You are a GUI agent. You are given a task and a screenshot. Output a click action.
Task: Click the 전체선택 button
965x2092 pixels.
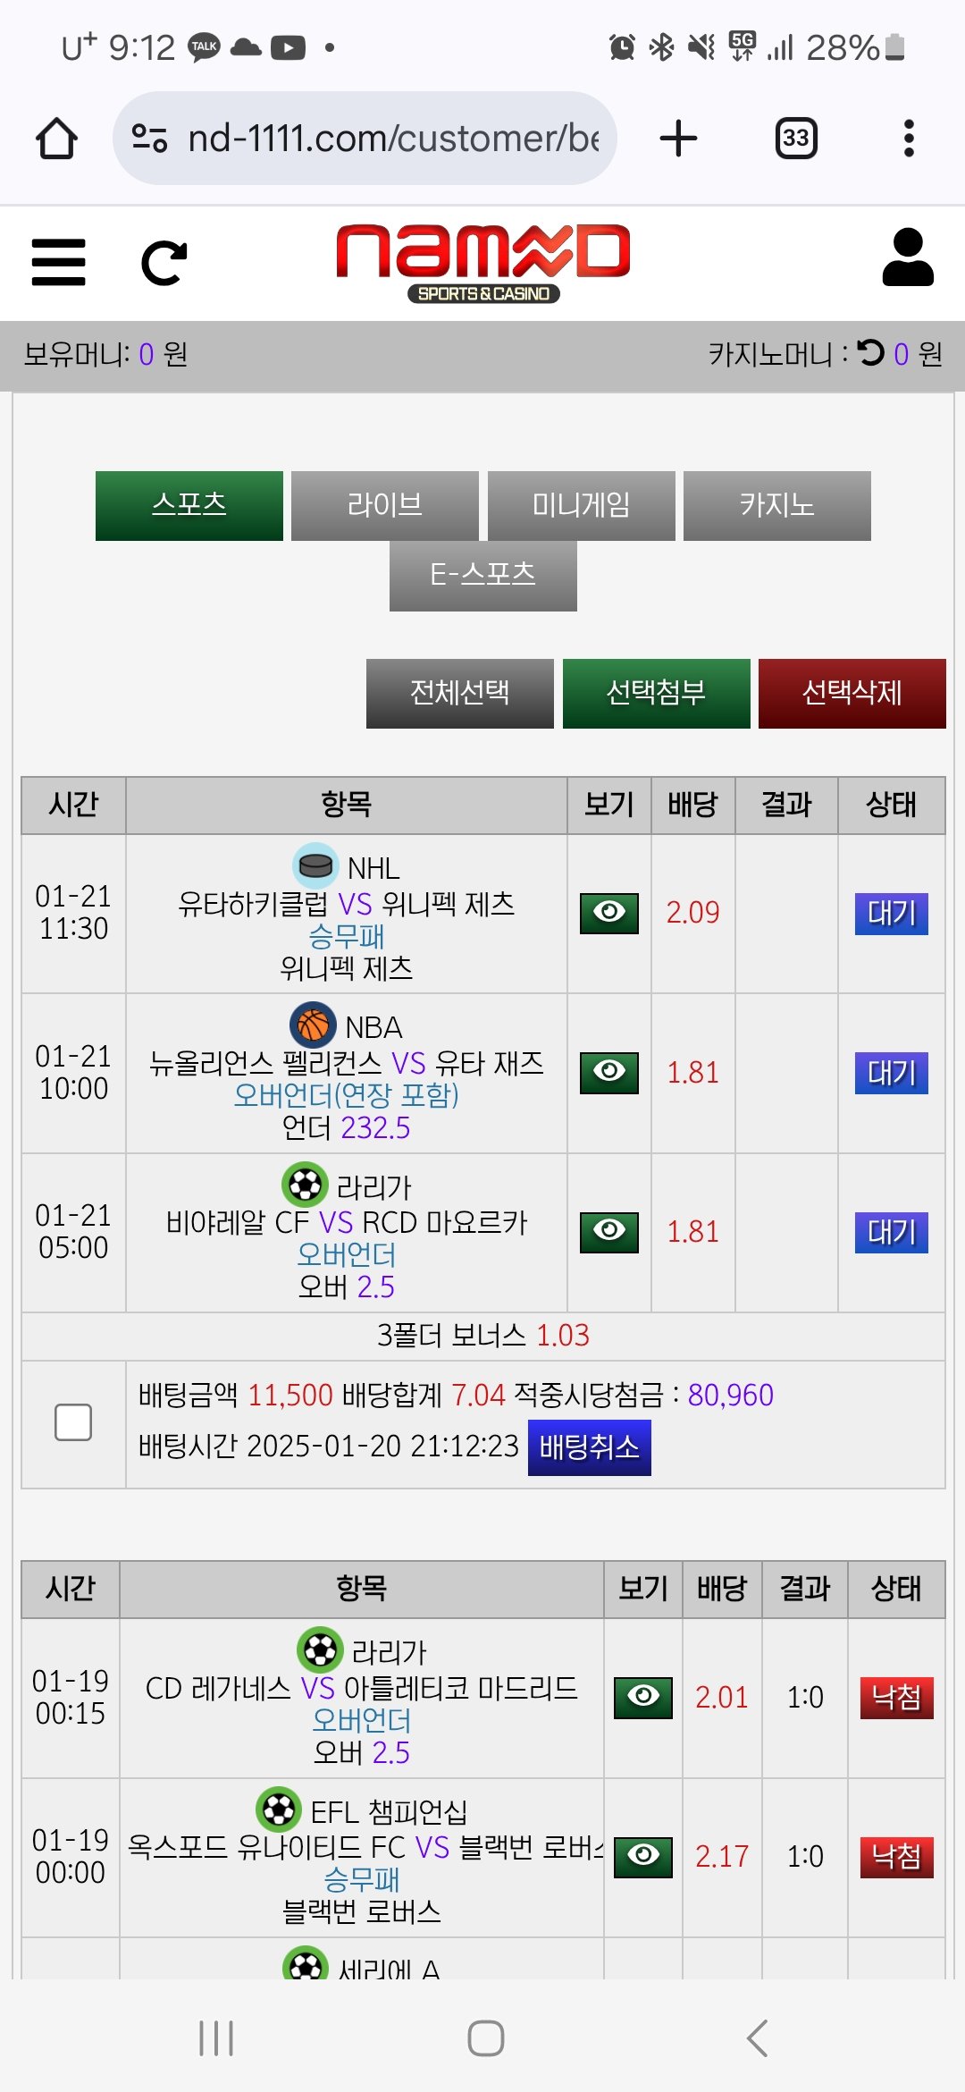[459, 693]
